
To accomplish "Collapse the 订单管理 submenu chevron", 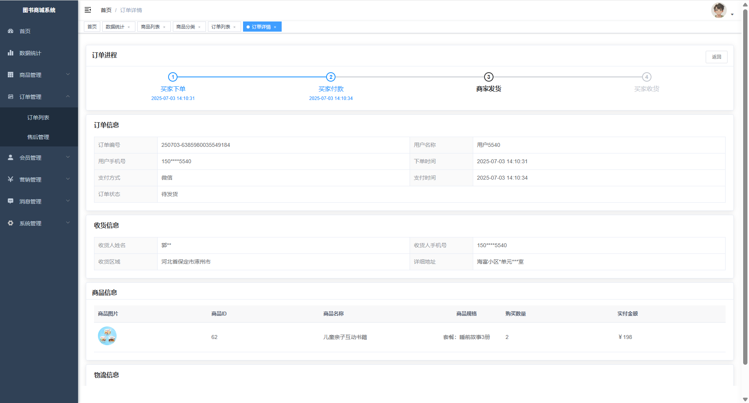I will click(x=68, y=96).
